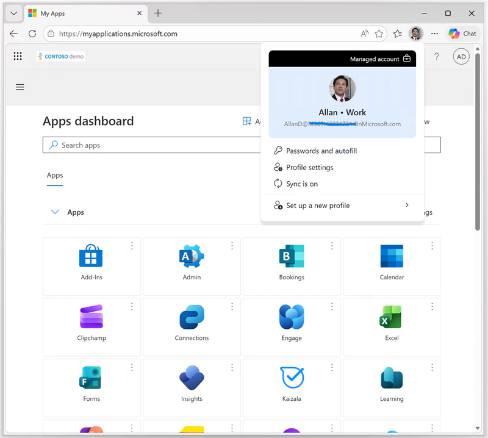Expand the new profile submenu arrow
This screenshot has height=438, width=488.
[407, 205]
